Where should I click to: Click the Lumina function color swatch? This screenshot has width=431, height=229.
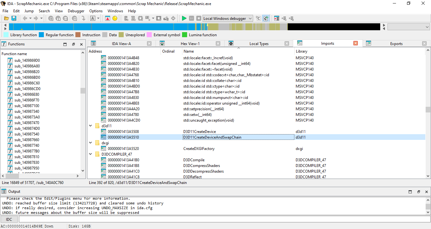185,35
